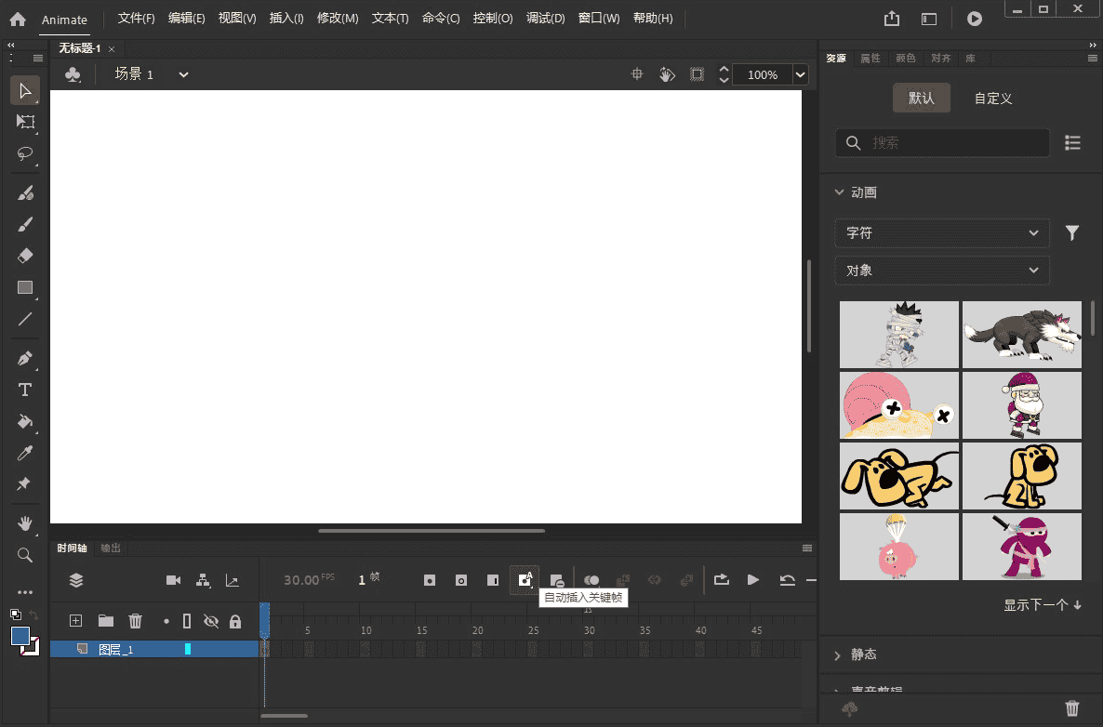Select the Zoom tool
This screenshot has height=727, width=1103.
tap(25, 555)
